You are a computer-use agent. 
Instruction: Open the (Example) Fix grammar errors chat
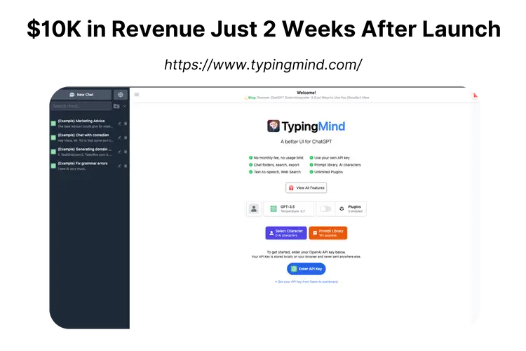pos(89,166)
